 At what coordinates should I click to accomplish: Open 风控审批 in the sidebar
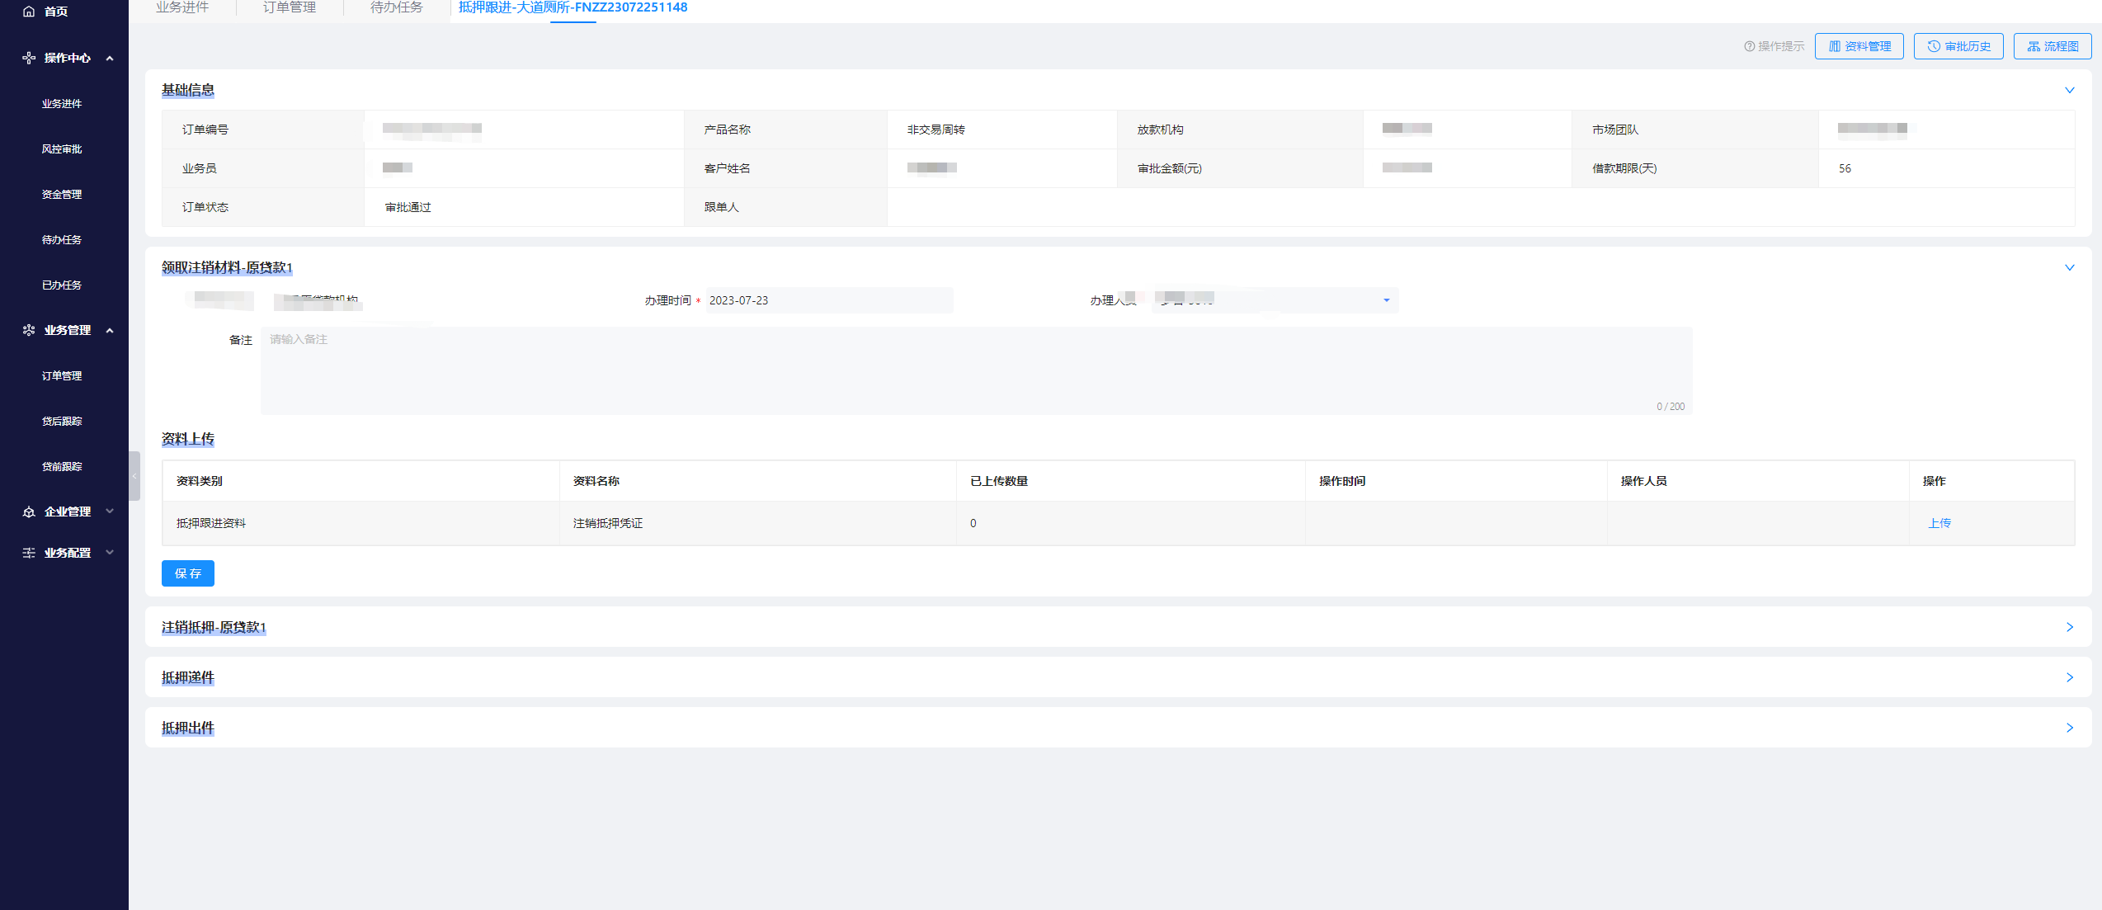(62, 149)
